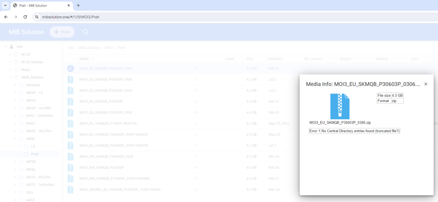Click the No Central Directory error message

pyautogui.click(x=360, y=131)
